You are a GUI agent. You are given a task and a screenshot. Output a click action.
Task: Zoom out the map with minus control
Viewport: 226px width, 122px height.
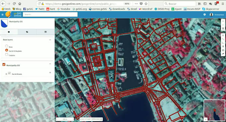tap(223, 25)
